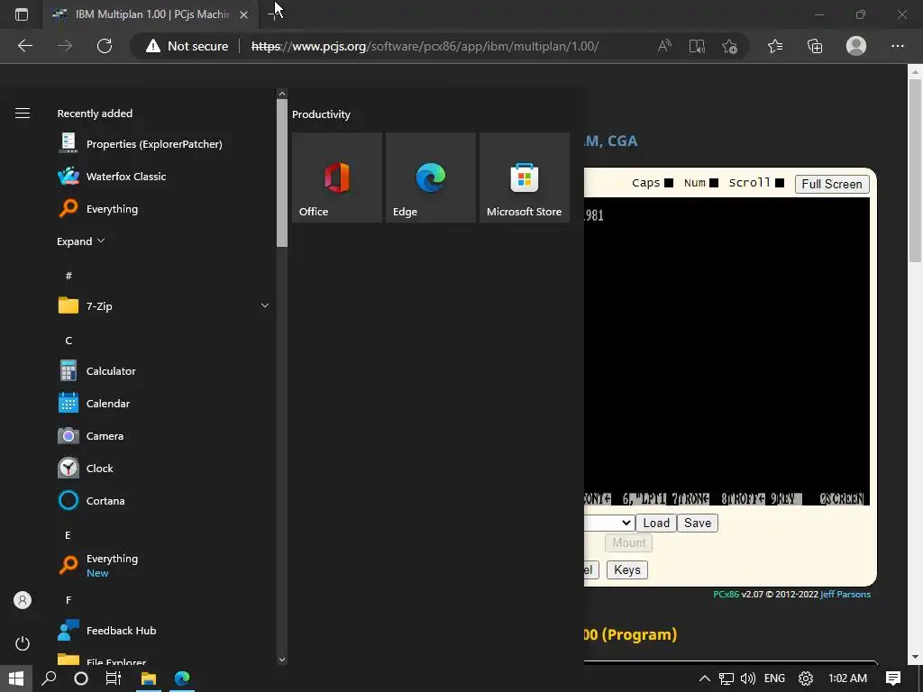Open the Favorites list in Edge
Image resolution: width=923 pixels, height=692 pixels.
[x=775, y=46]
